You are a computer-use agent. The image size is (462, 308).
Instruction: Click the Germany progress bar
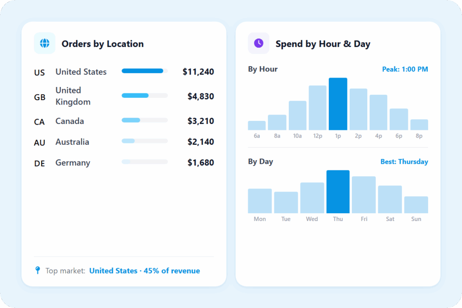144,162
